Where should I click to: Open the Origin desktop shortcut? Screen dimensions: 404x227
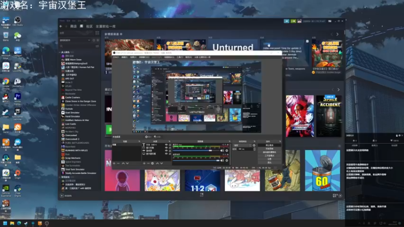[18, 174]
